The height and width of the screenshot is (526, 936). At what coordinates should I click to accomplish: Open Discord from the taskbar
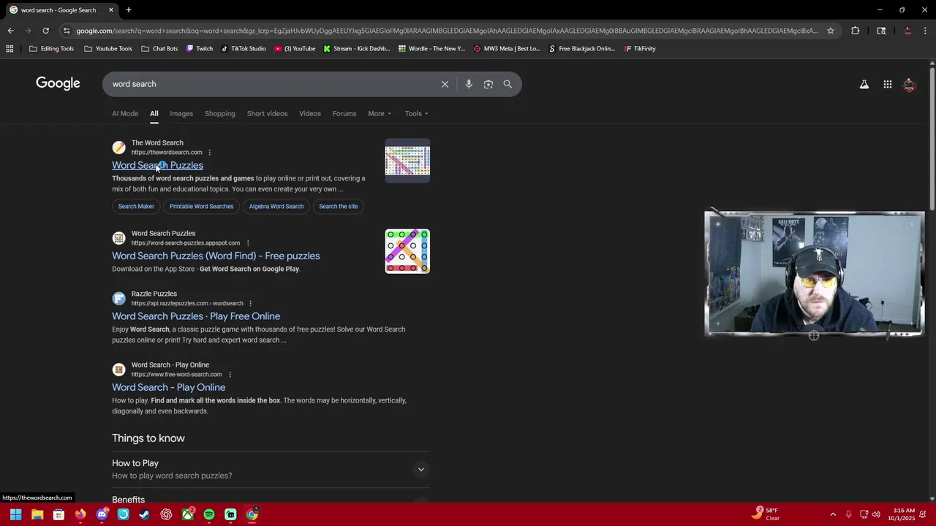(102, 514)
